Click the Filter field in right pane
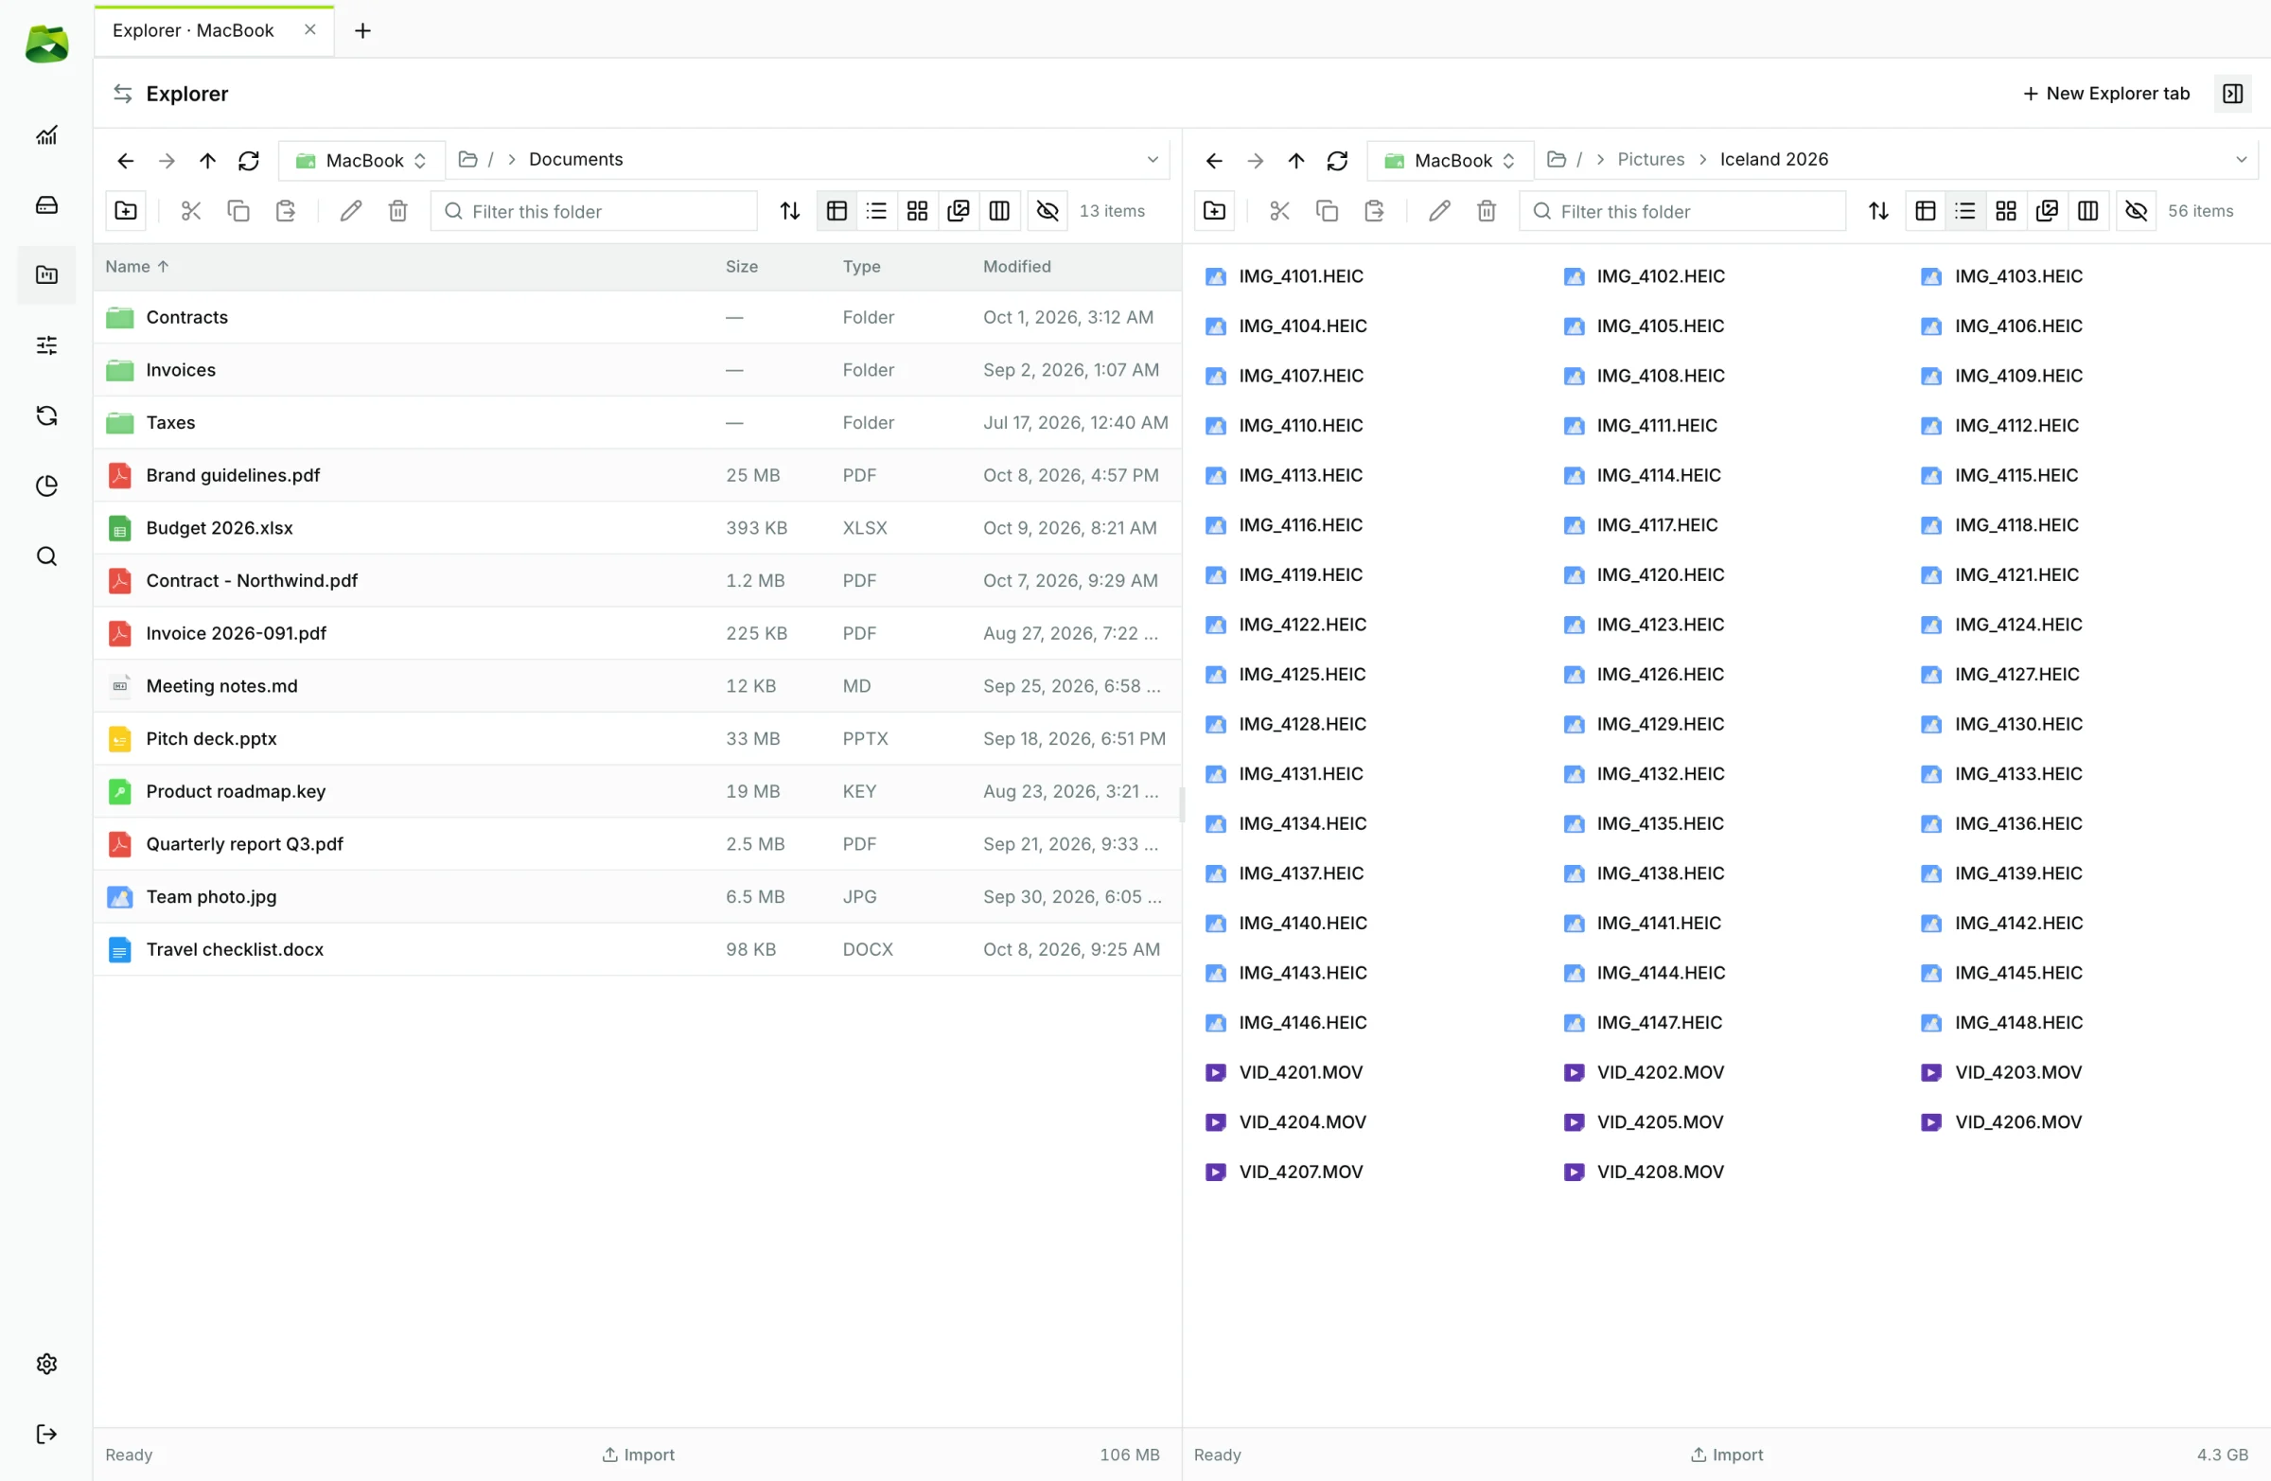Image resolution: width=2271 pixels, height=1481 pixels. pyautogui.click(x=1682, y=211)
